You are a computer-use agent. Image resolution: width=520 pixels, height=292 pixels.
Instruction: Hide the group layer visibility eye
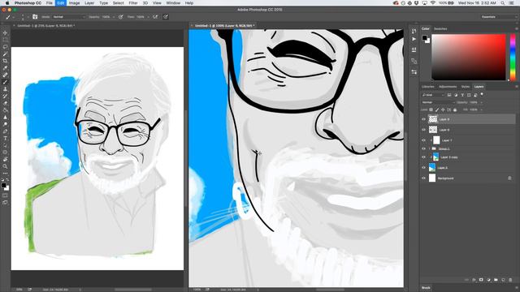[423, 149]
